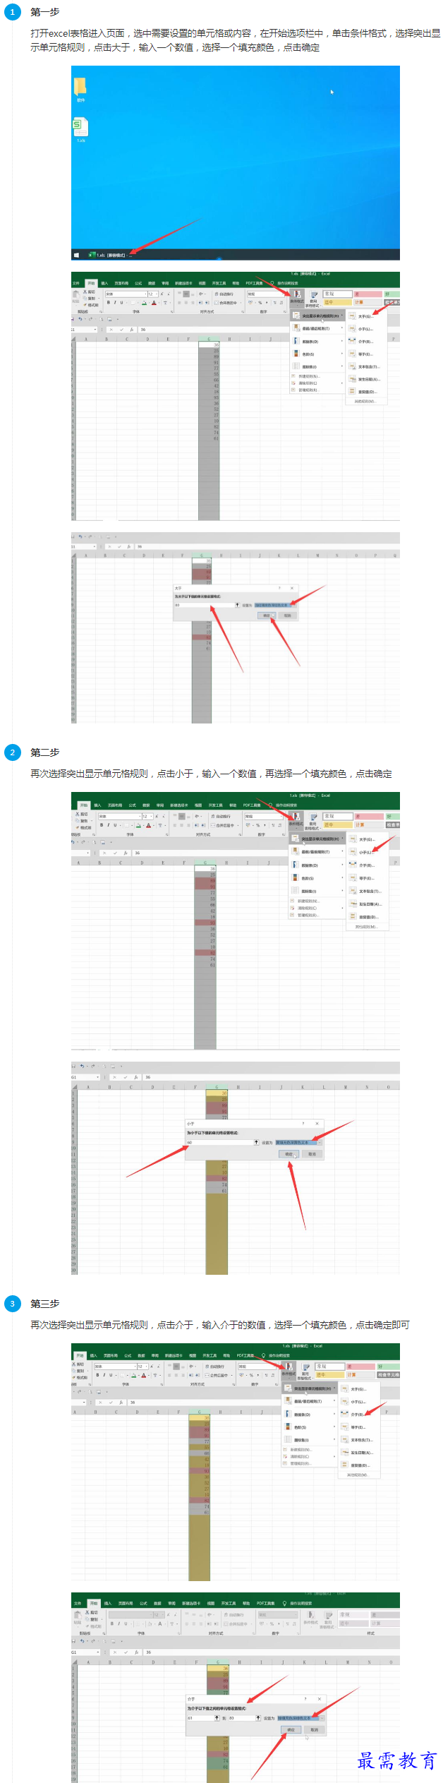Viewport: 443px width, 1783px height.
Task: Open 图标集(I) submenu in step one menu
Action: [317, 366]
